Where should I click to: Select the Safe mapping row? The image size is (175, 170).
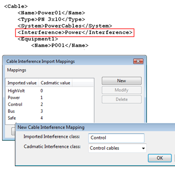(x=50, y=118)
